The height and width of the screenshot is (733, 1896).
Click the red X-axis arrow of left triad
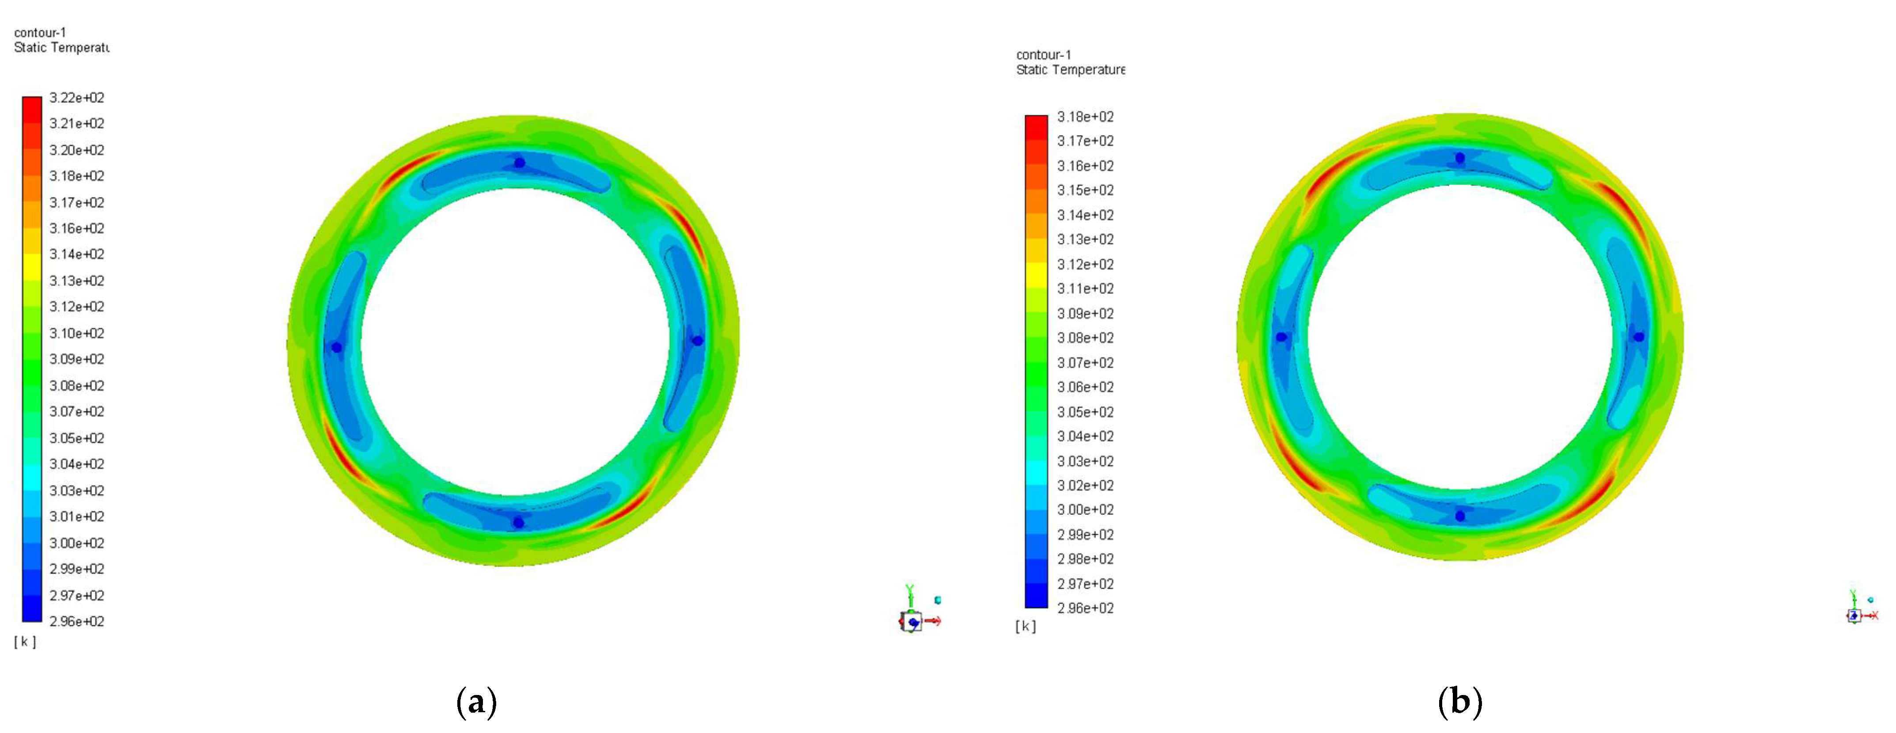coord(933,621)
